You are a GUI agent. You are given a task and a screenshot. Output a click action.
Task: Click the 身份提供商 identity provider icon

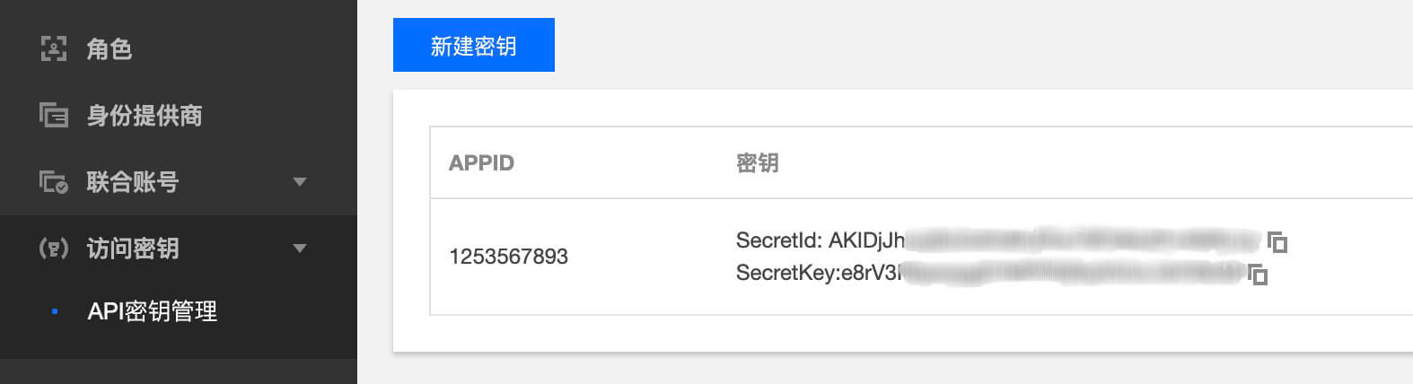pos(54,115)
